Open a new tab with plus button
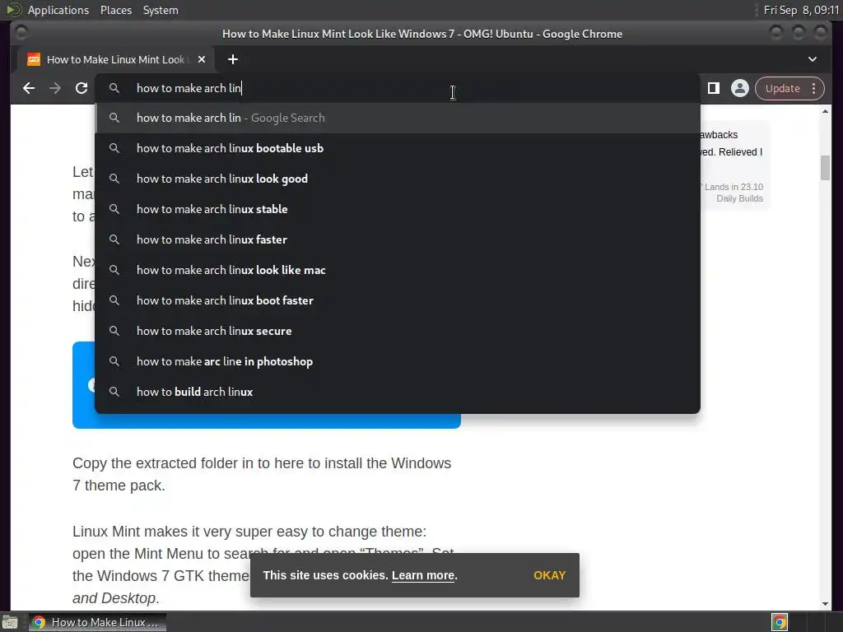Image resolution: width=843 pixels, height=632 pixels. 233,59
